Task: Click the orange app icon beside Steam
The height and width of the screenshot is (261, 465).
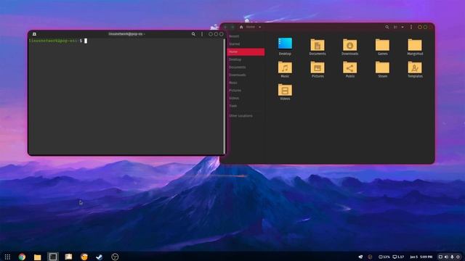Action: point(84,257)
